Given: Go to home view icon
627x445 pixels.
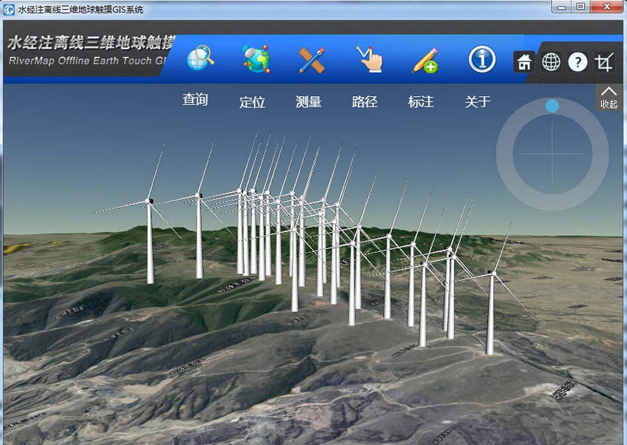Looking at the screenshot, I should (524, 62).
